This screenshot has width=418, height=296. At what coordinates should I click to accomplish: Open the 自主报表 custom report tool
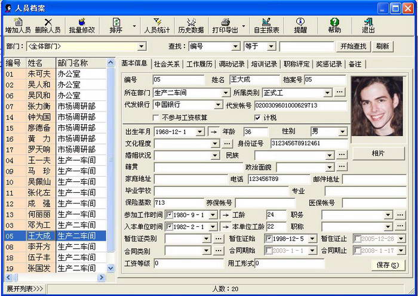pyautogui.click(x=266, y=26)
